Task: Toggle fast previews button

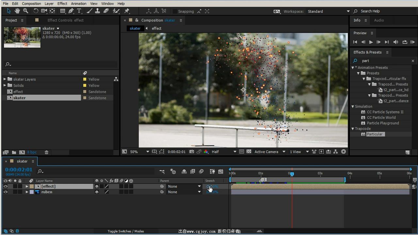Action: pyautogui.click(x=321, y=152)
